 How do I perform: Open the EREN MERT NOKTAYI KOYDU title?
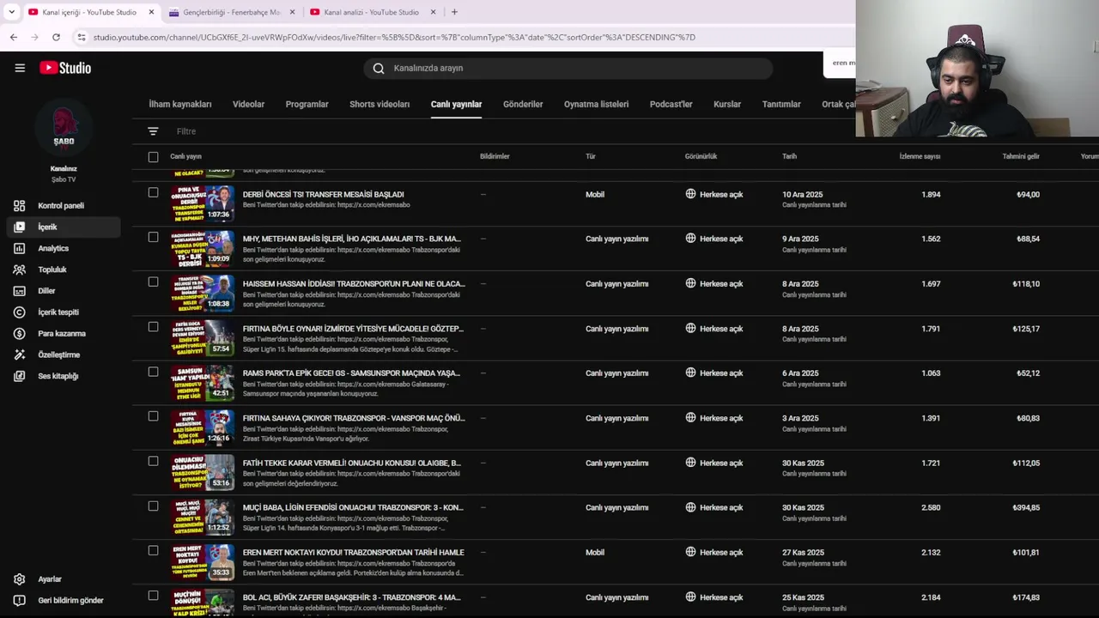point(353,553)
